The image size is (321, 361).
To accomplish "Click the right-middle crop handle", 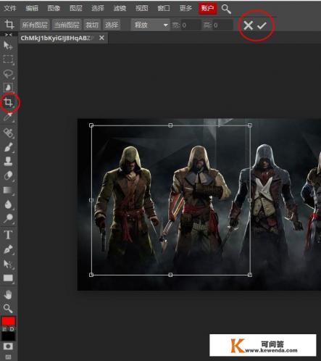I will tap(250, 200).
